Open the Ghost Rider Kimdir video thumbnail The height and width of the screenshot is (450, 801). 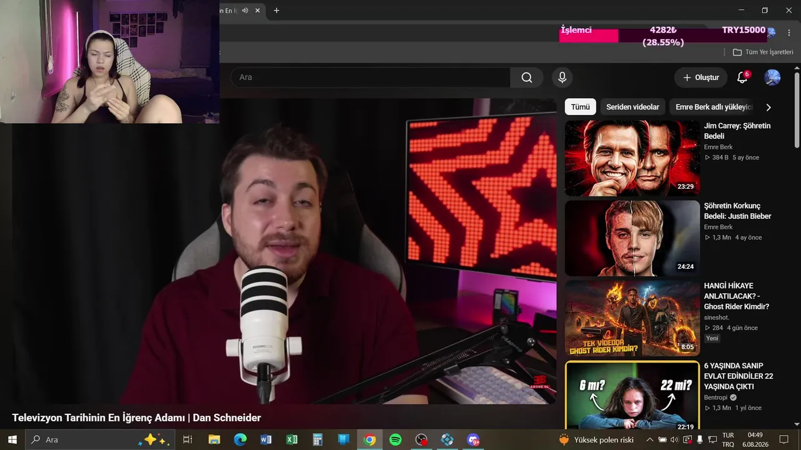click(x=632, y=318)
